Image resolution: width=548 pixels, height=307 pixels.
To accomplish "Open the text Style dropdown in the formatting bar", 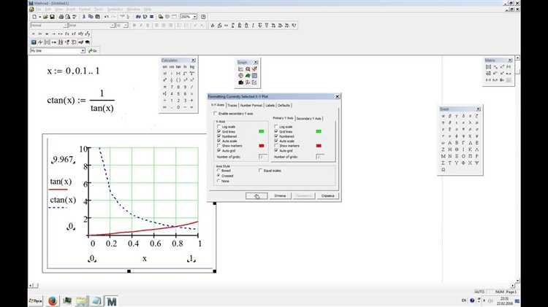I will tap(65, 26).
